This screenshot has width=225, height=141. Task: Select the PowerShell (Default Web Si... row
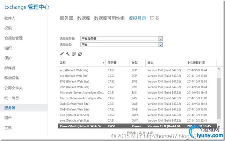pyautogui.click(x=137, y=126)
